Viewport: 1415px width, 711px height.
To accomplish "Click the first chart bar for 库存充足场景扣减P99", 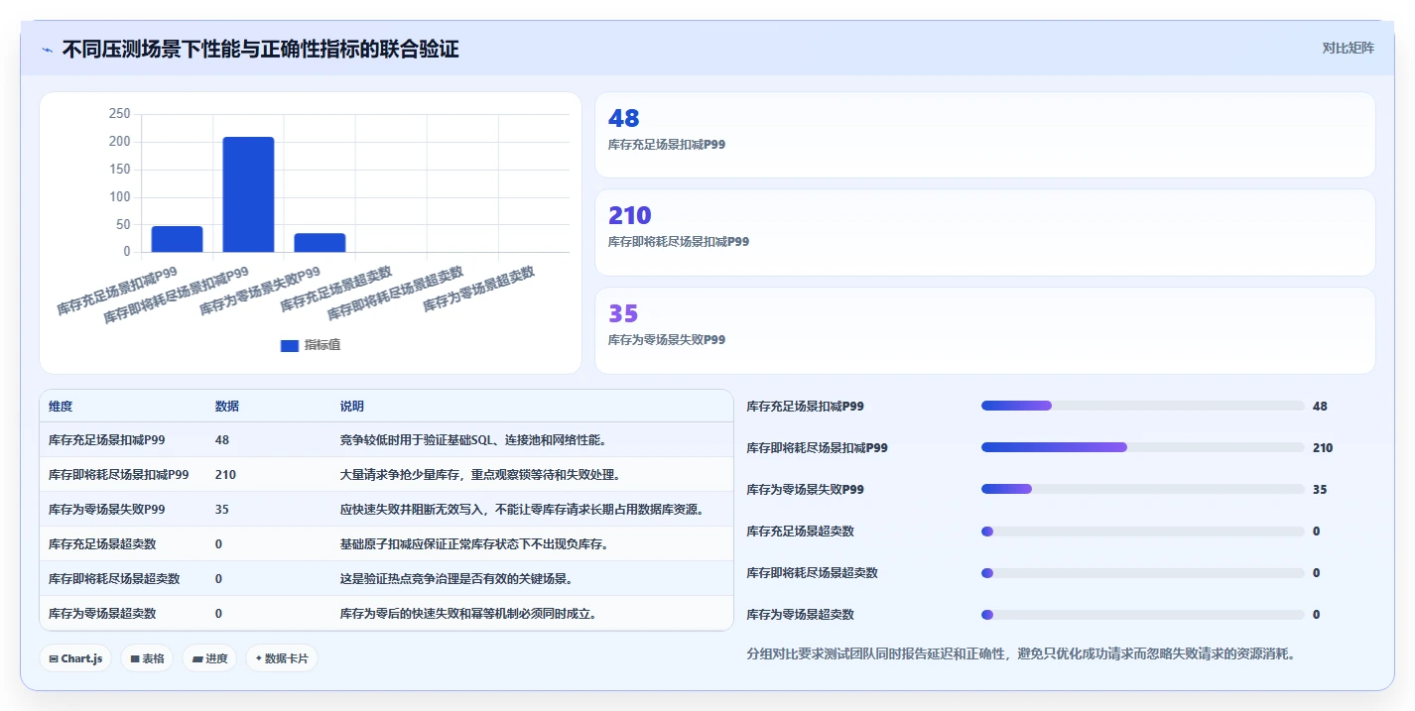I will pyautogui.click(x=177, y=239).
